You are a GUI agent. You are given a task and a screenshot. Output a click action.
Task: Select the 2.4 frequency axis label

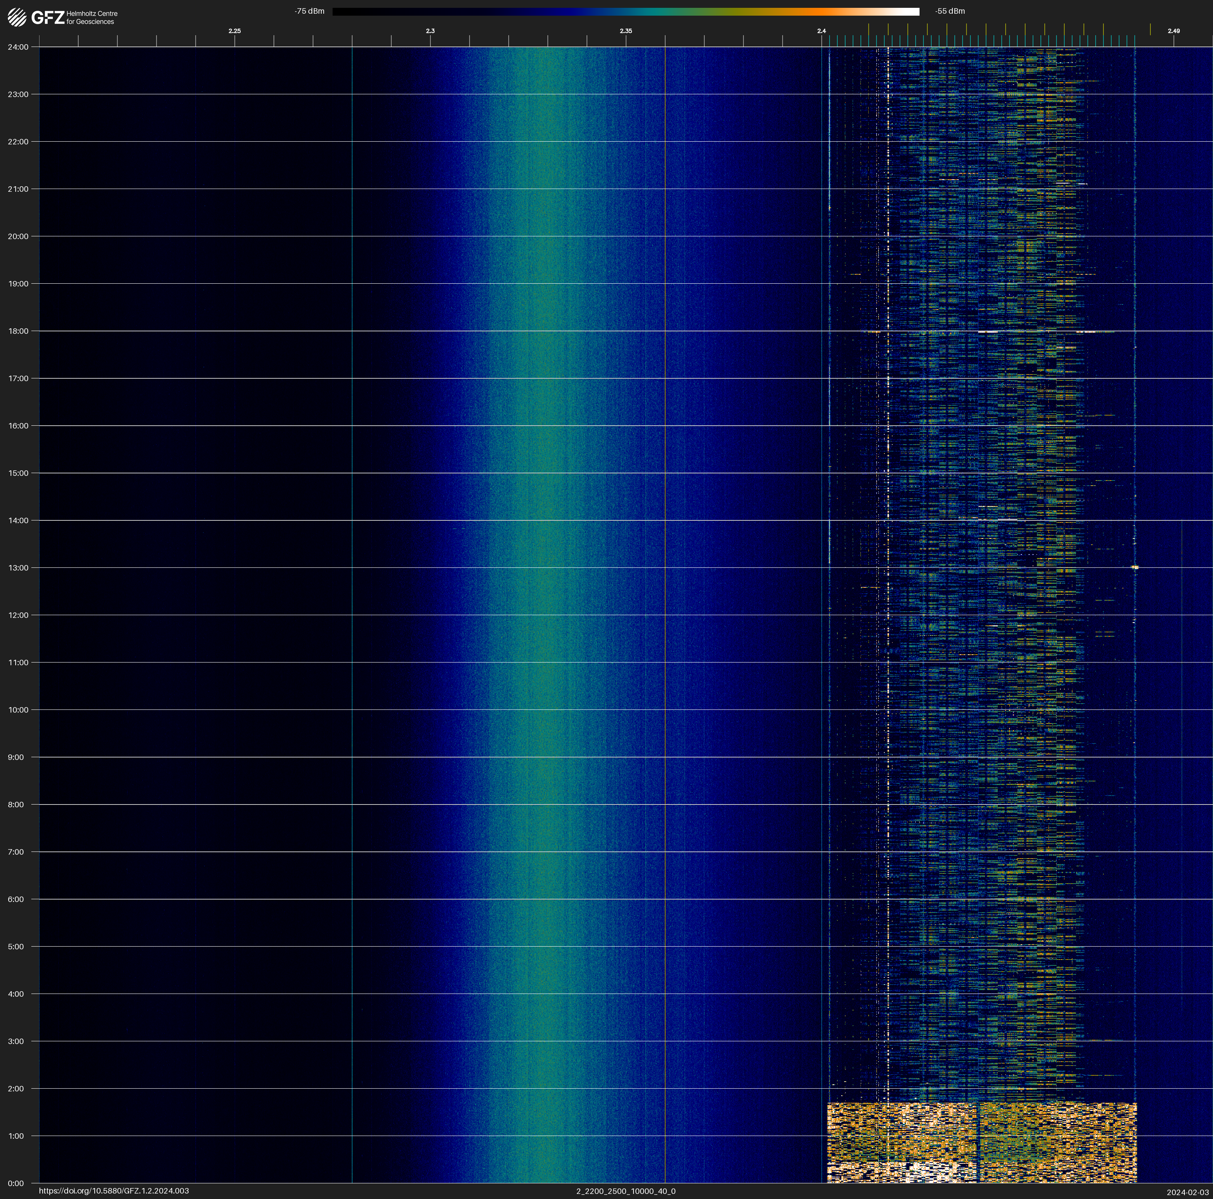tap(821, 31)
